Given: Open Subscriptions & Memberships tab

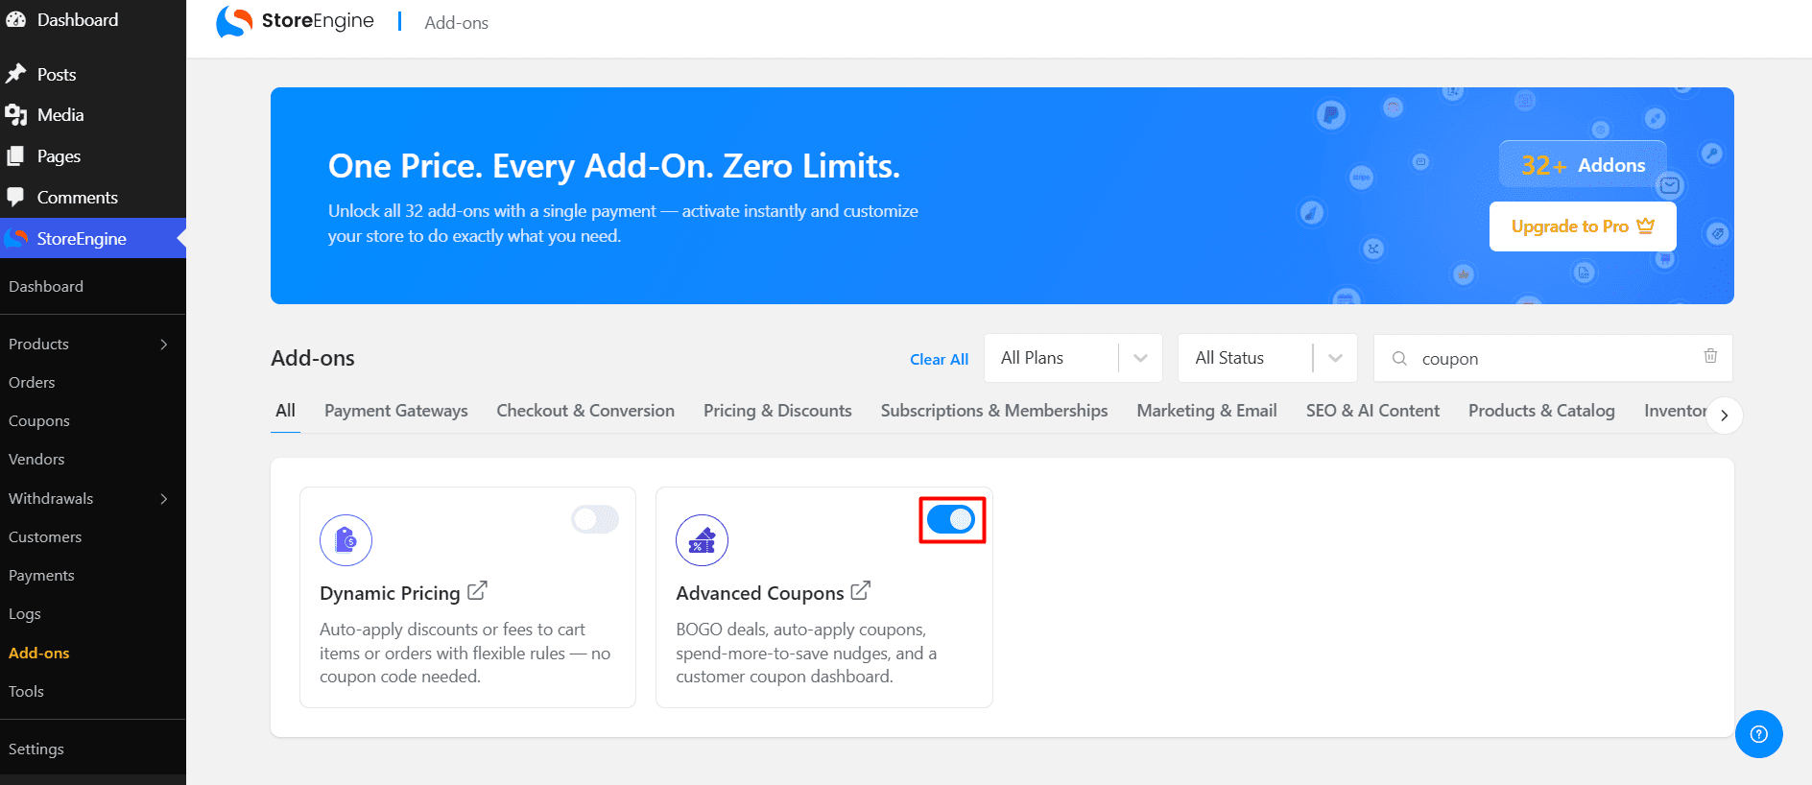Looking at the screenshot, I should [x=994, y=411].
